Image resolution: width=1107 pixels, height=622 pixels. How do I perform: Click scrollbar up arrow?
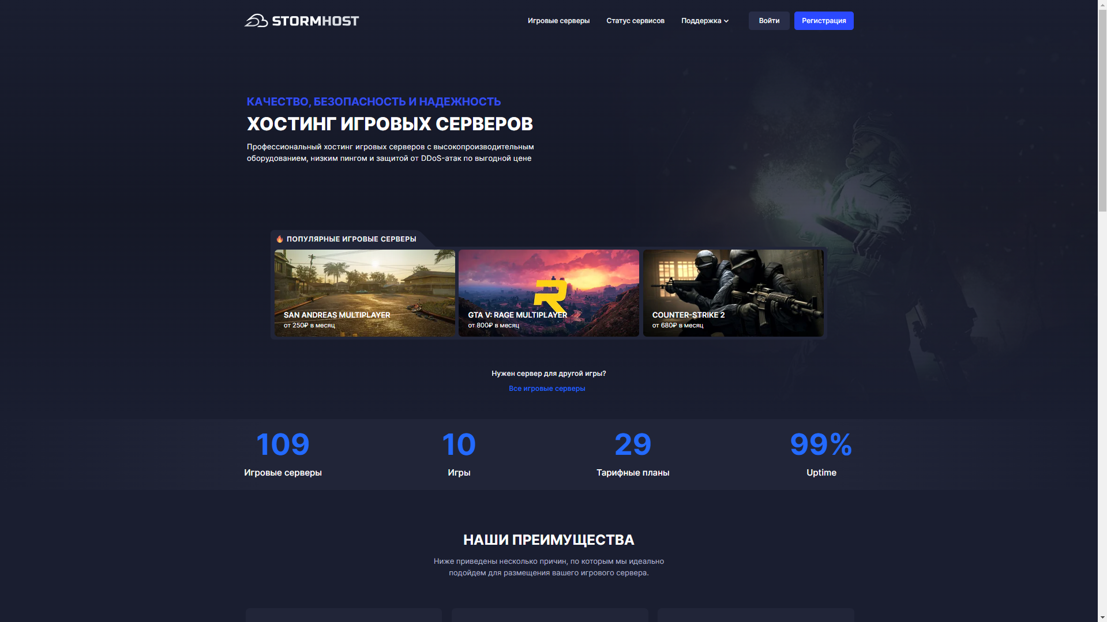click(x=1102, y=3)
